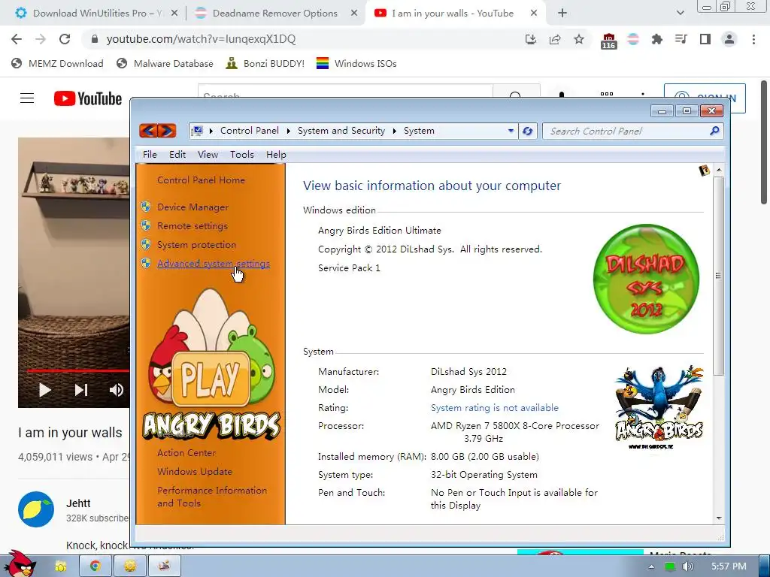Click Control Panel breadcrumb segment
This screenshot has height=577, width=770.
click(250, 131)
